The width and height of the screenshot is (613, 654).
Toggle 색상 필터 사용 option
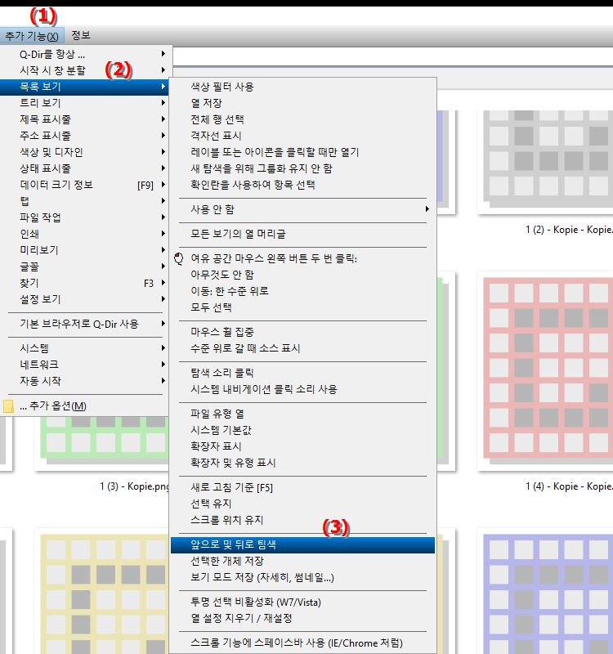302,87
